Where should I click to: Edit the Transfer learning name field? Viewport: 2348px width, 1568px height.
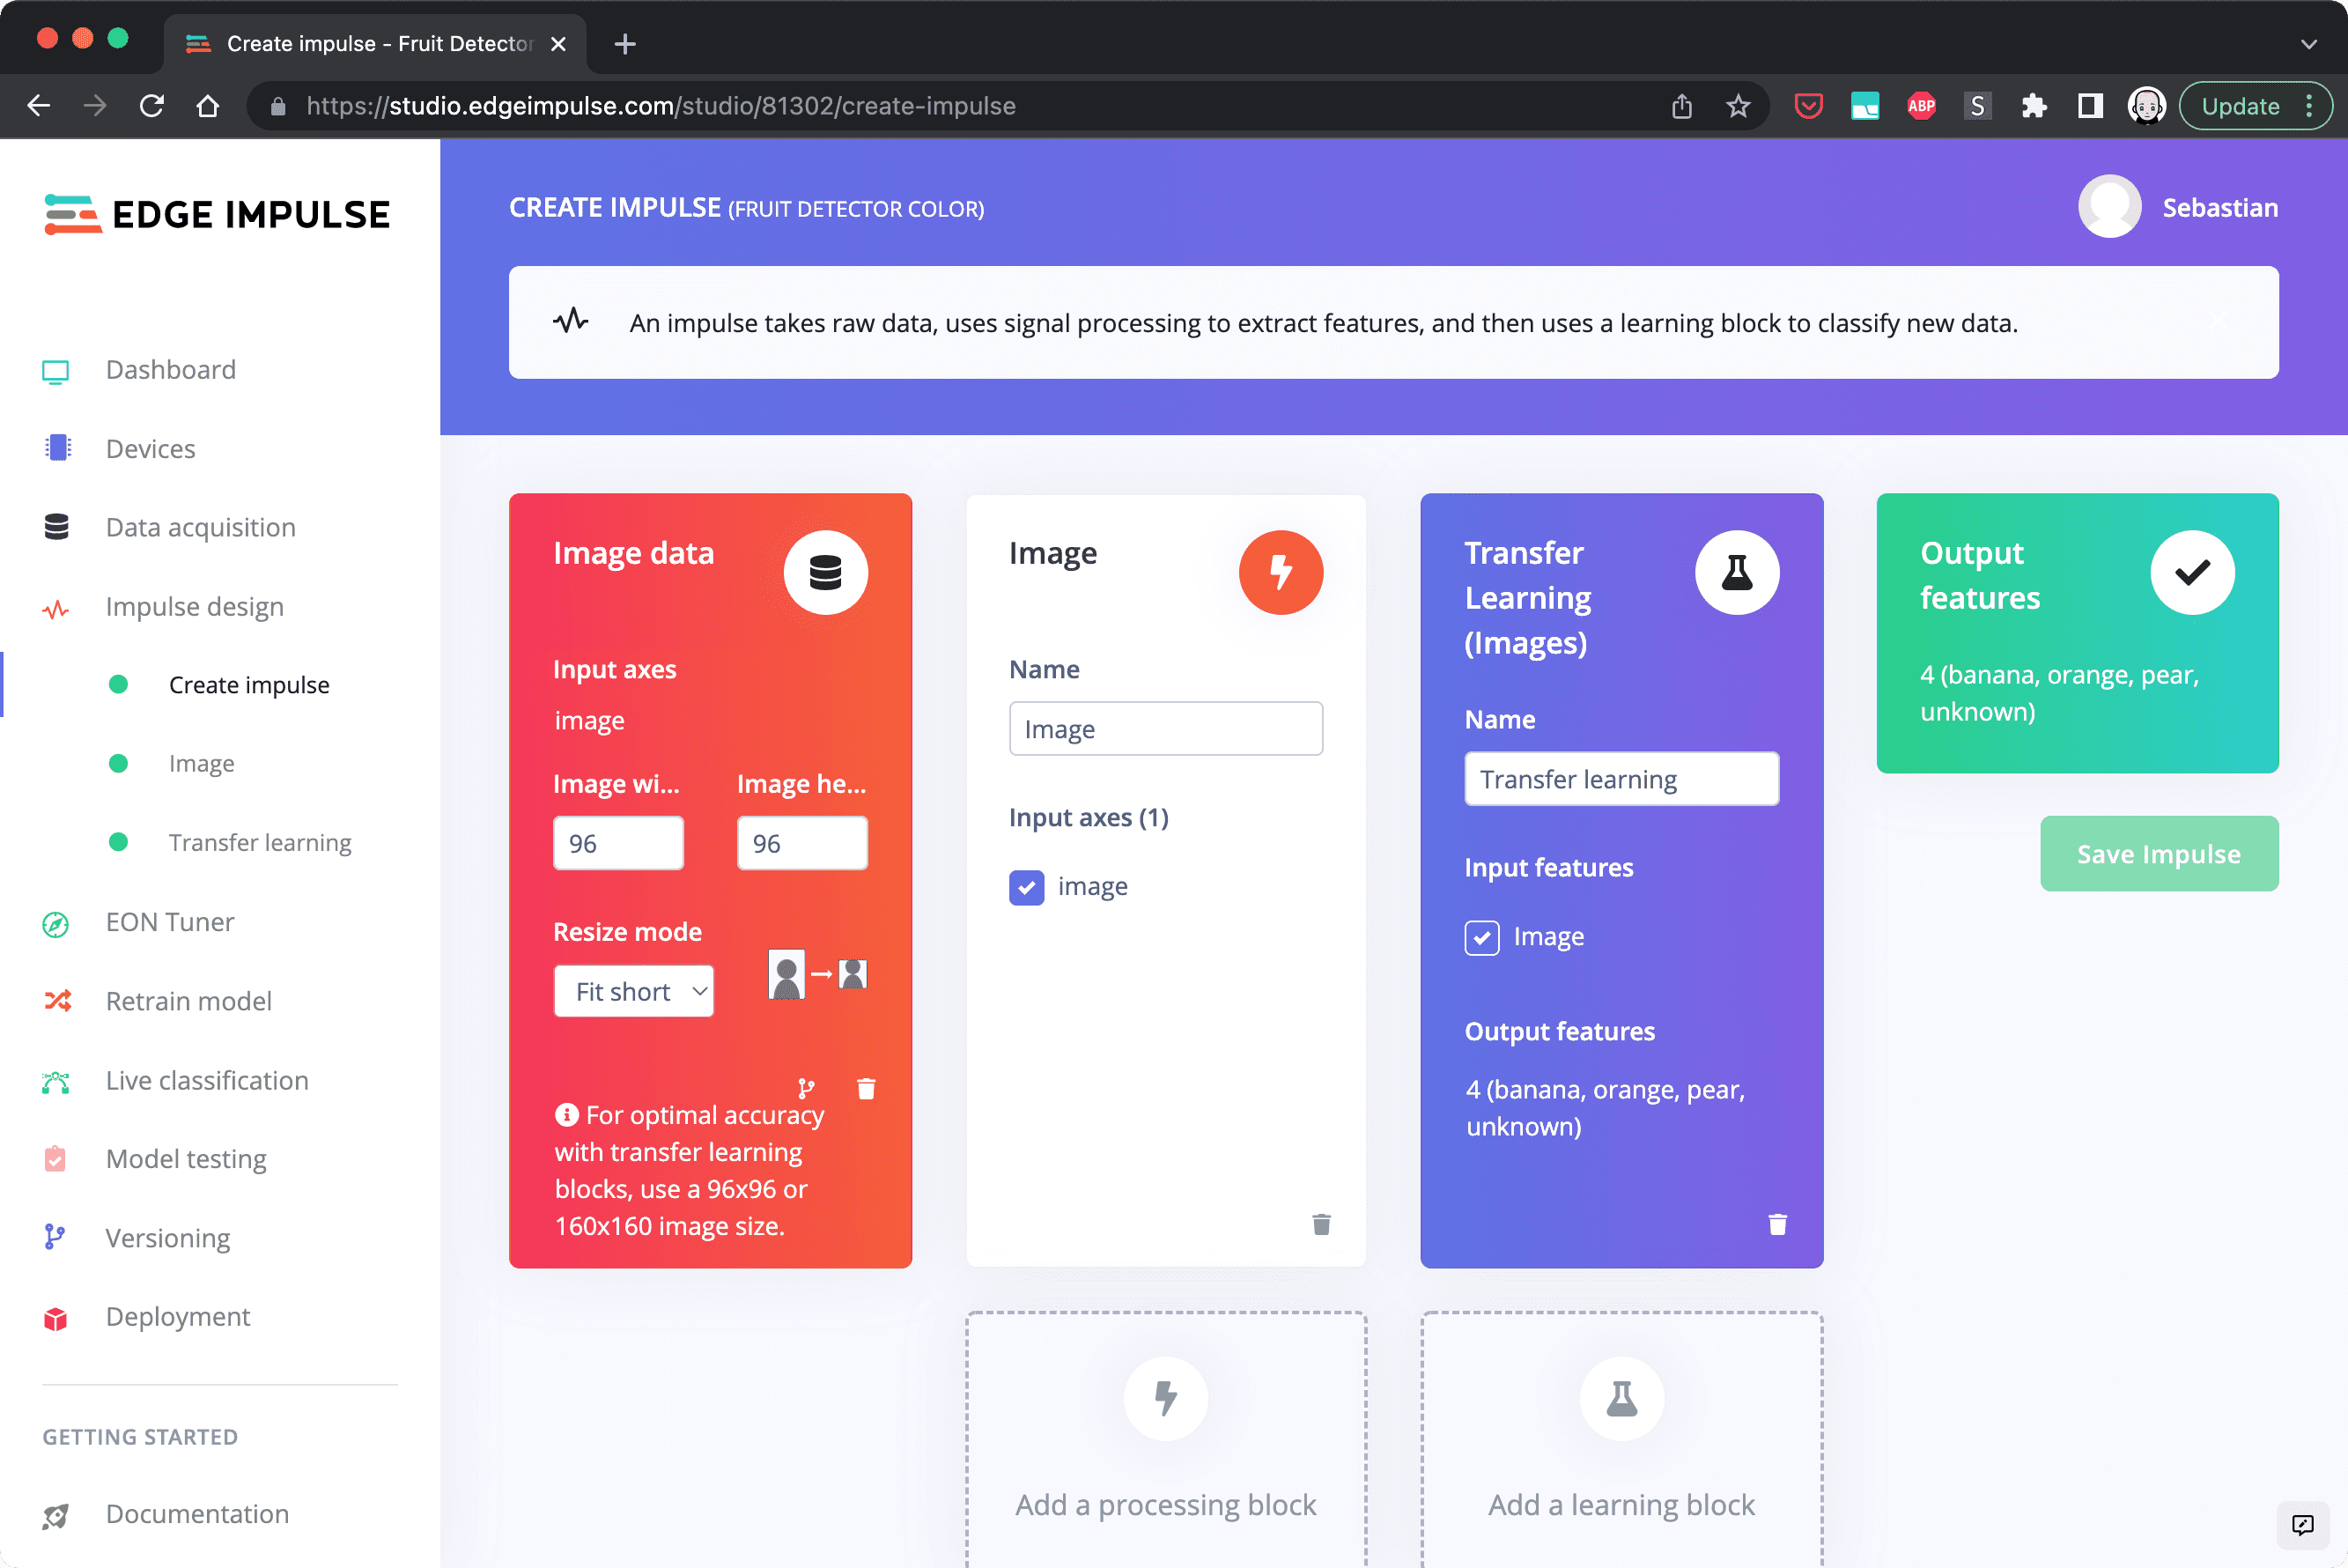tap(1621, 779)
